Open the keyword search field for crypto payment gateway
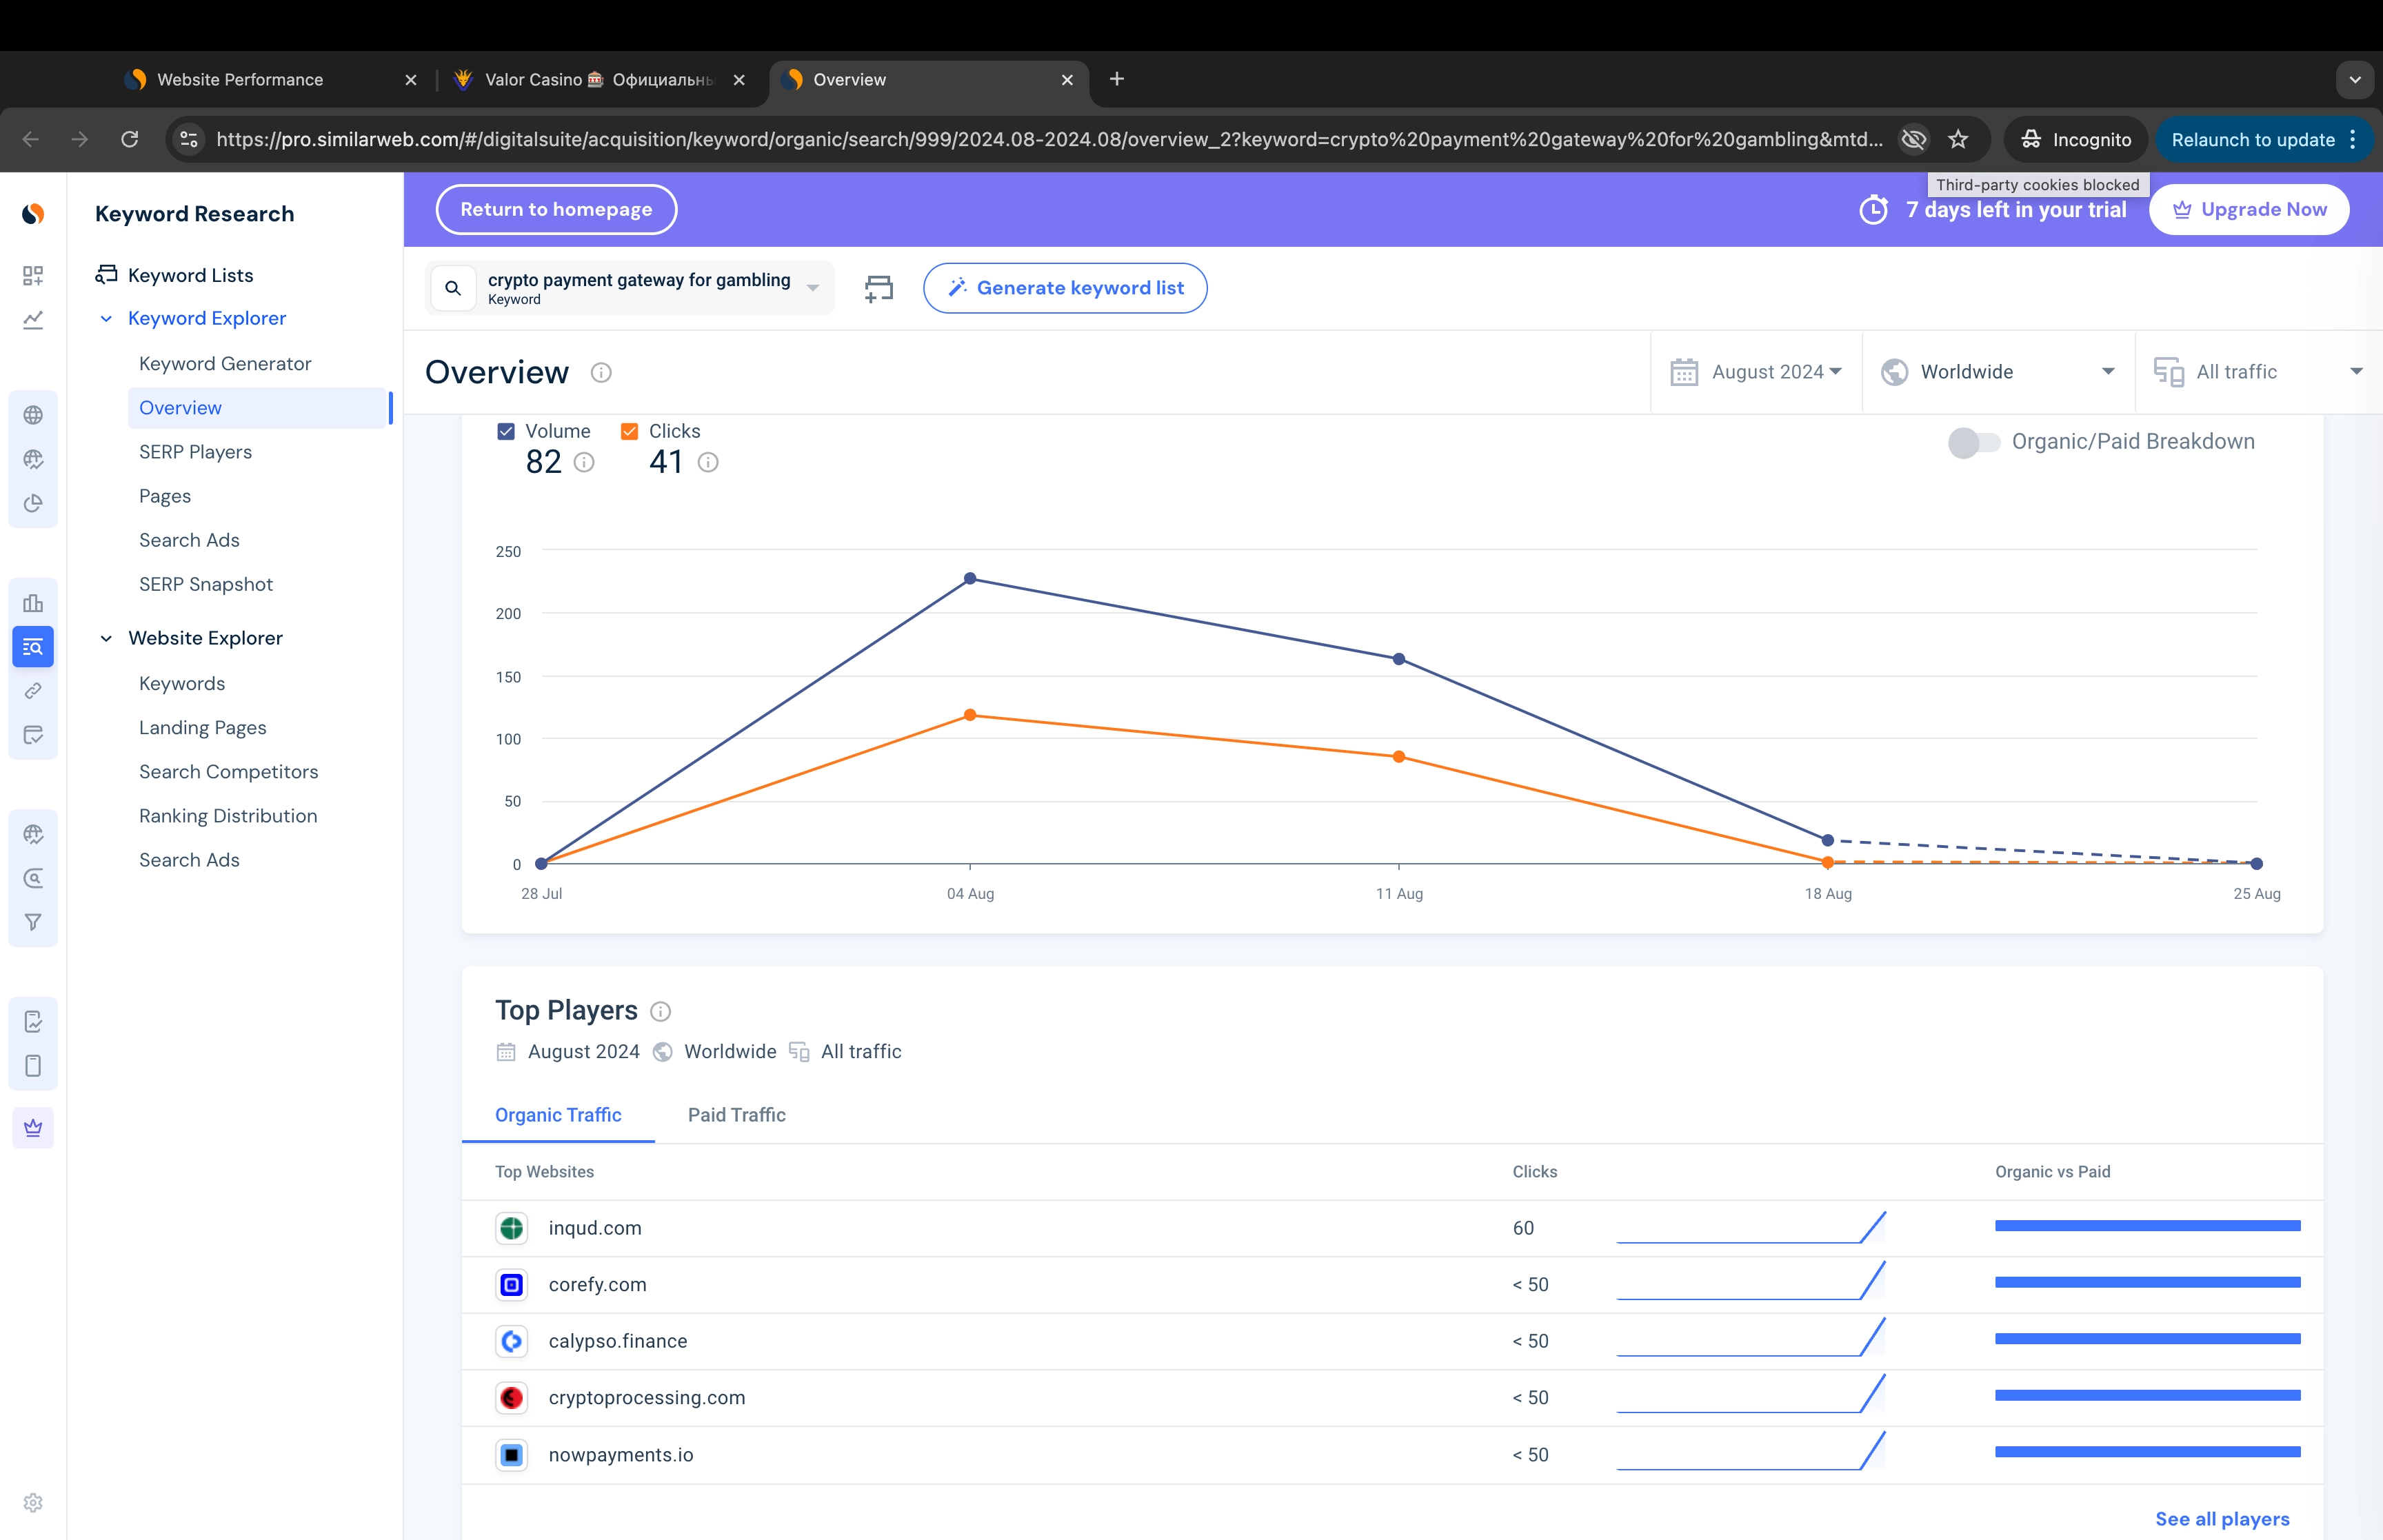Screen dimensions: 2383x1540 [x=630, y=287]
